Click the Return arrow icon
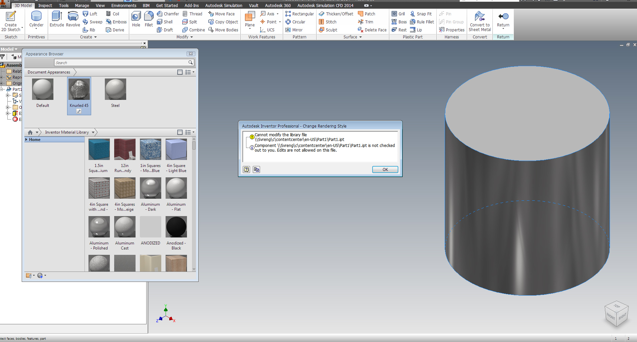 tap(503, 16)
